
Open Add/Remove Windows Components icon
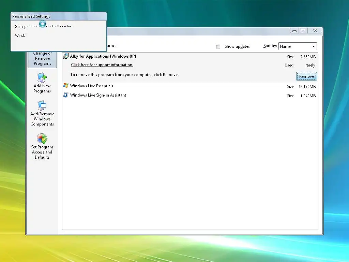pyautogui.click(x=42, y=105)
